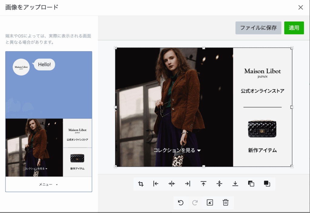Expand the メニュー bar in the phone preview
310x213 pixels.
coord(48,184)
